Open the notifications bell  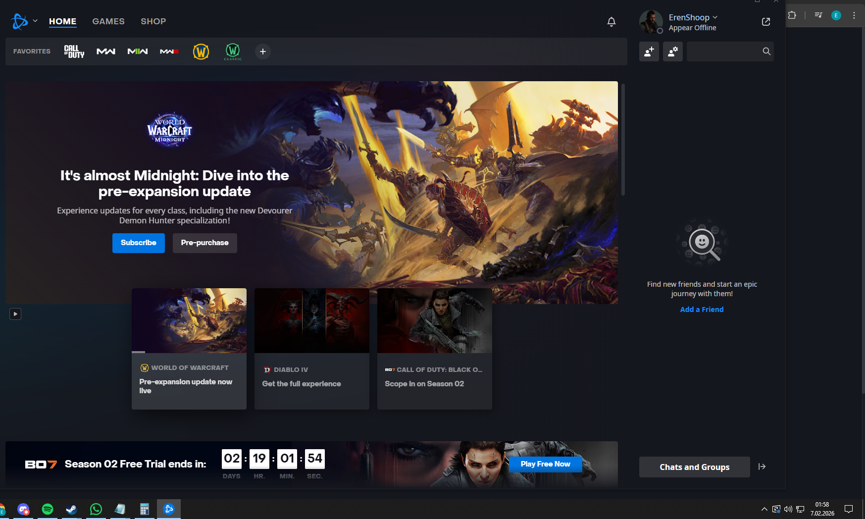click(611, 21)
